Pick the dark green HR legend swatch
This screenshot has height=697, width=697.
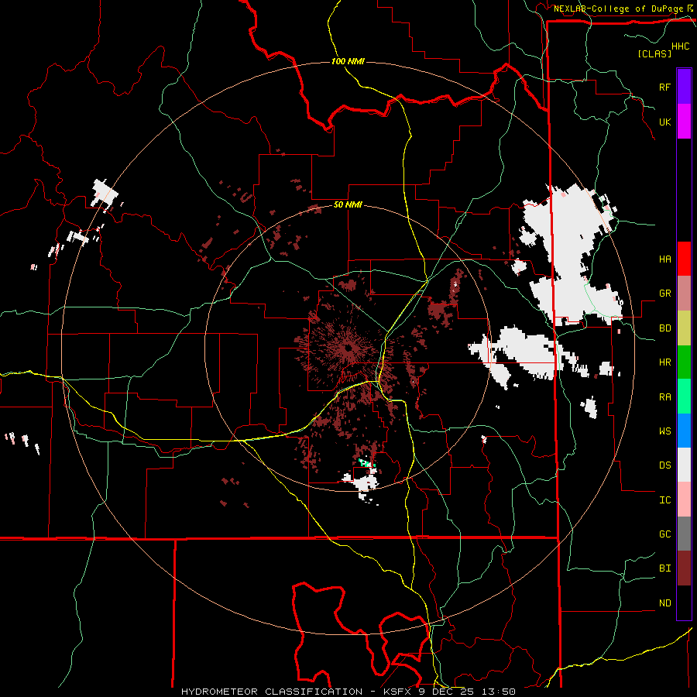(684, 362)
